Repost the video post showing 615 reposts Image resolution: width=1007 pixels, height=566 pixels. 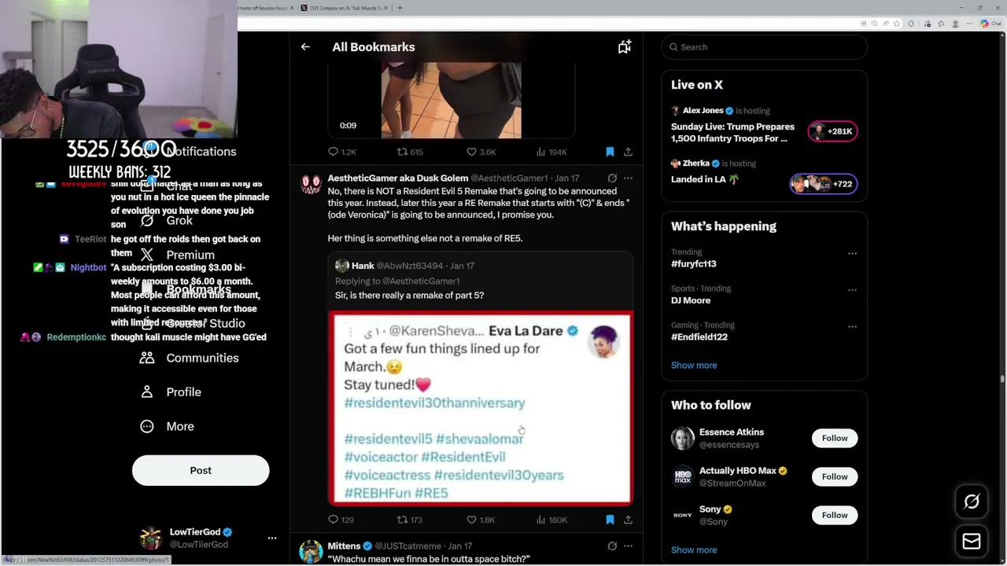point(409,152)
